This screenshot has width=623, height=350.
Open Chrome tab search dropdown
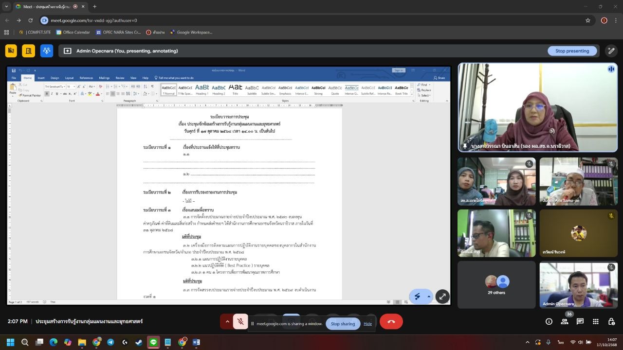pyautogui.click(x=6, y=6)
